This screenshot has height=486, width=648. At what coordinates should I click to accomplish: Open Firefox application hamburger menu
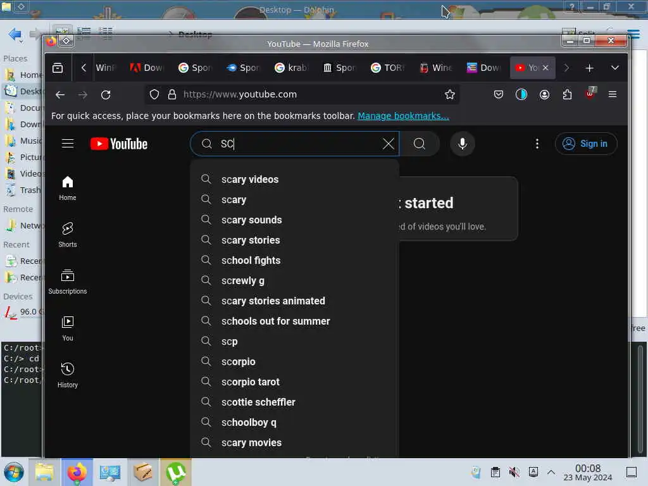click(x=613, y=95)
